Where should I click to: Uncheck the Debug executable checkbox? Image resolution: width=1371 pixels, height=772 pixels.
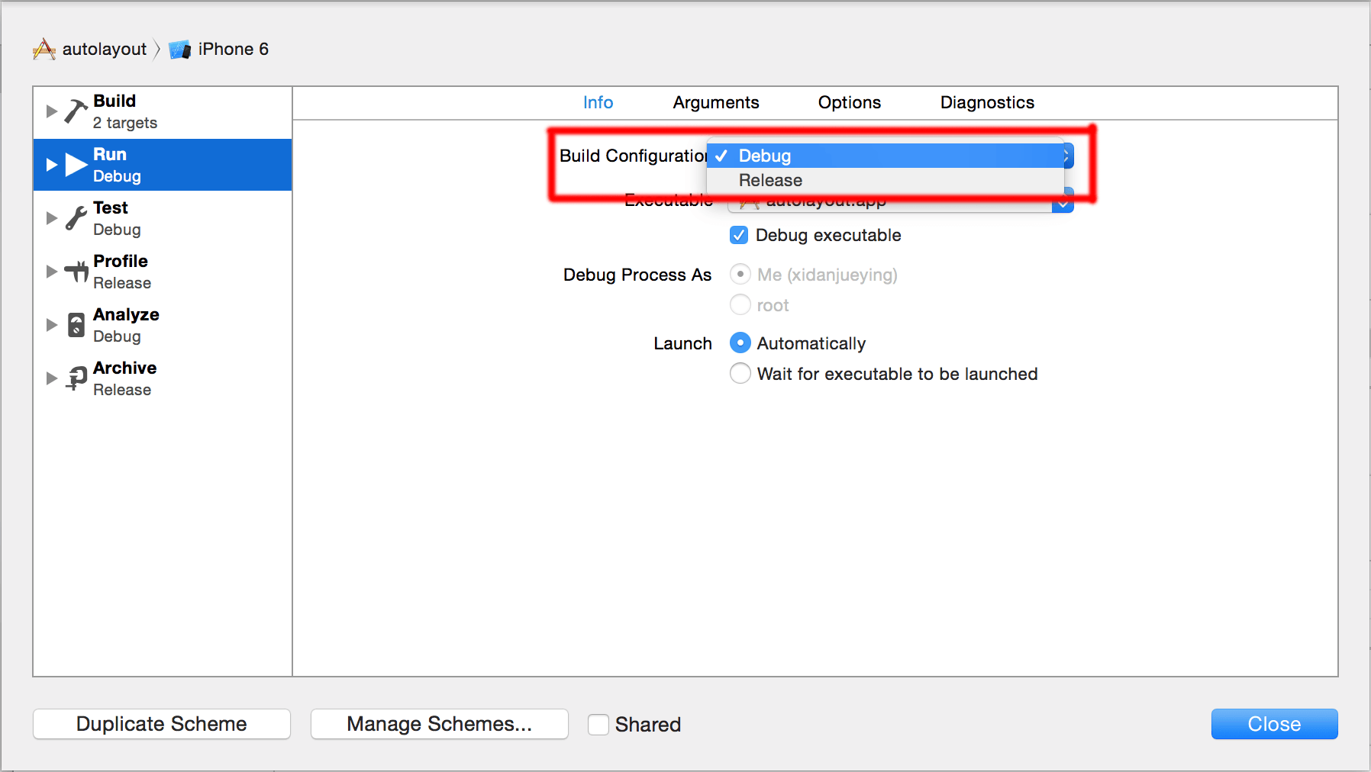(739, 235)
